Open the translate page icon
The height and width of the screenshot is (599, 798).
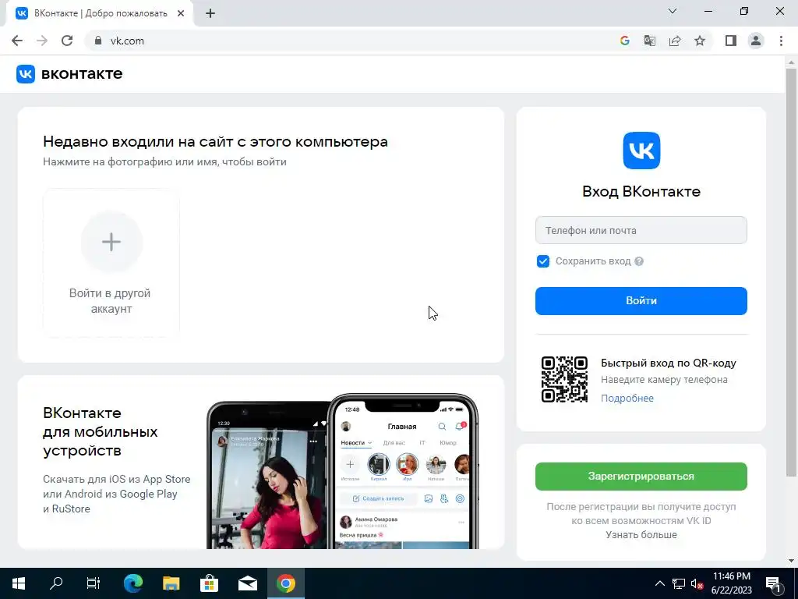(649, 41)
